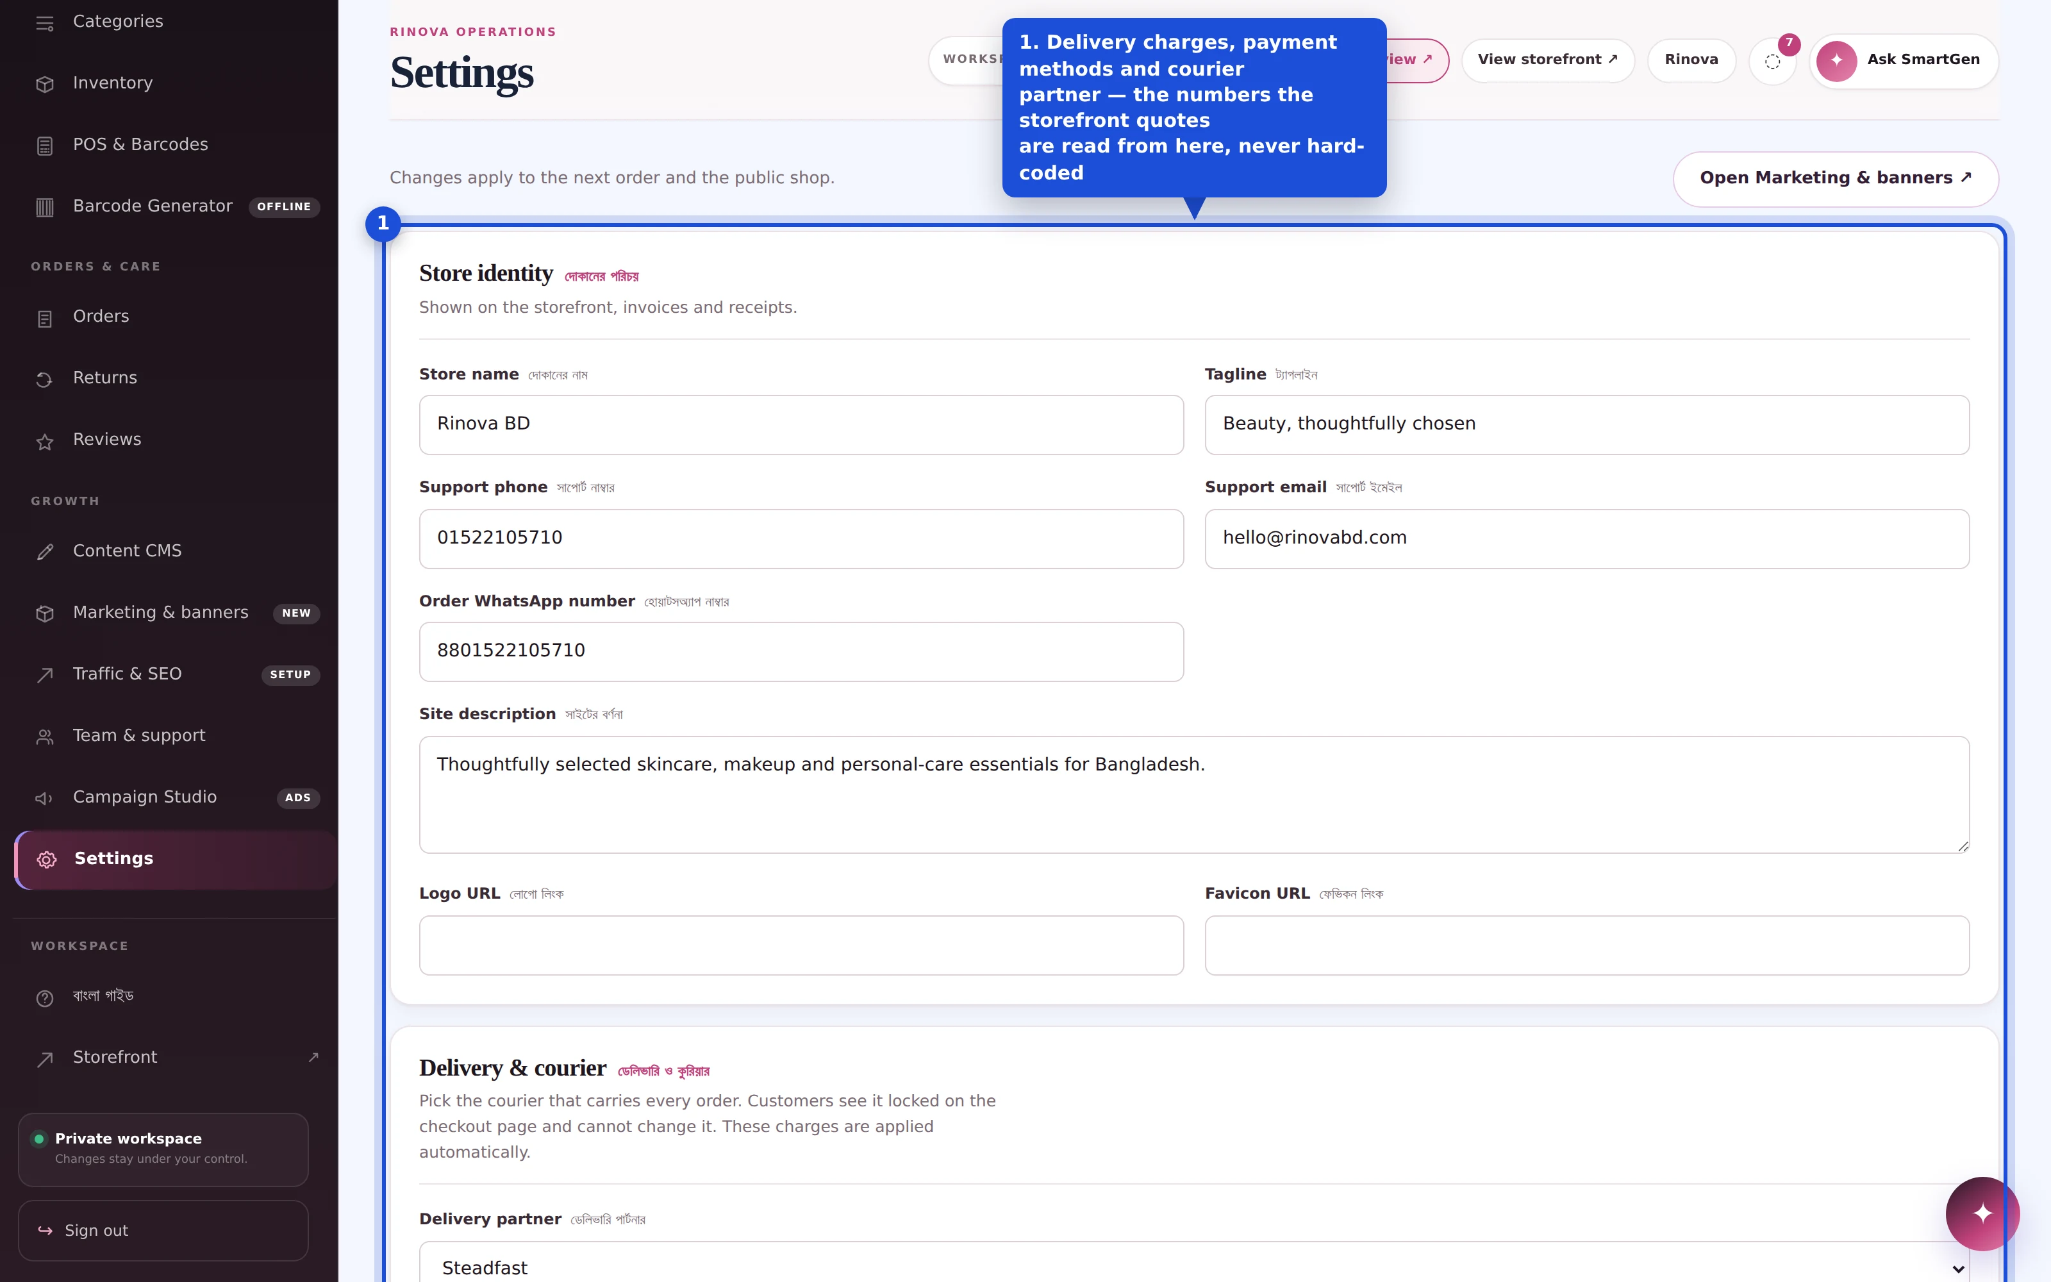Click the empty Logo URL field
2051x1282 pixels.
pos(801,945)
